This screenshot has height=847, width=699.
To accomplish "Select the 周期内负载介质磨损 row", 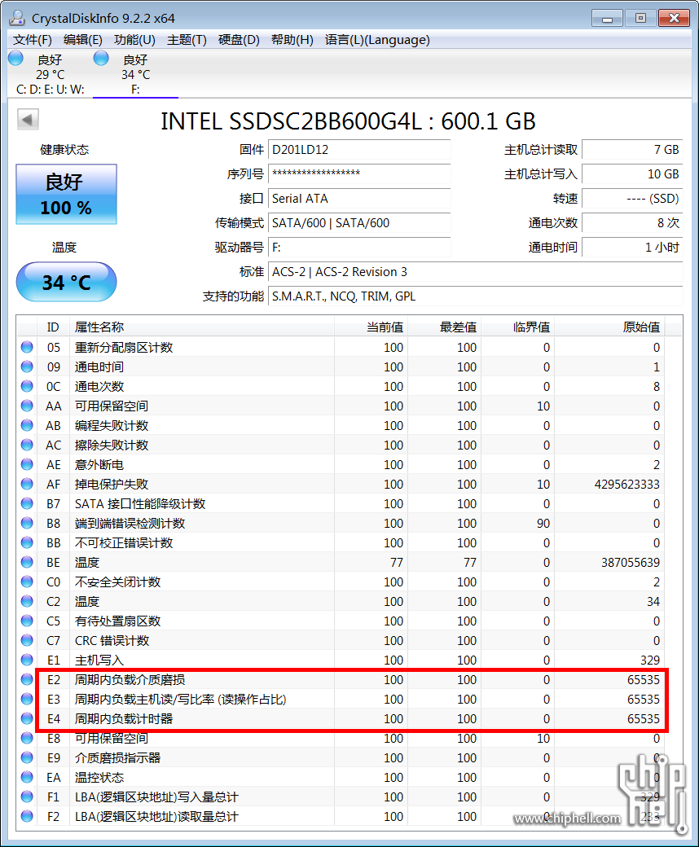I will [341, 679].
